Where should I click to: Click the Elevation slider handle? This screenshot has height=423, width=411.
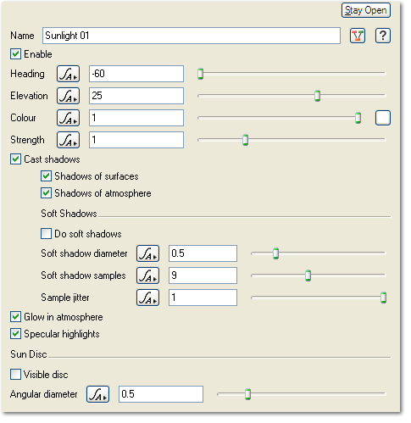[317, 96]
